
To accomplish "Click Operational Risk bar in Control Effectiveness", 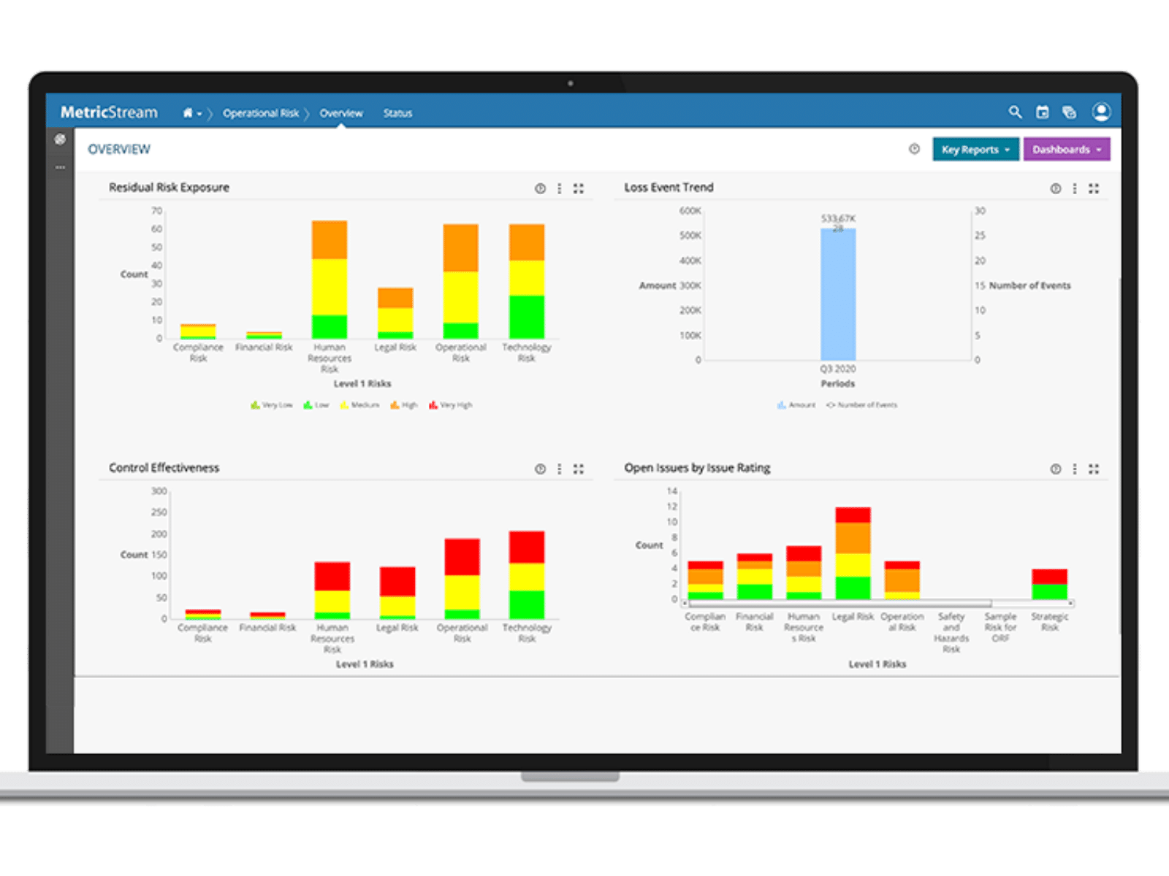I will click(x=462, y=579).
